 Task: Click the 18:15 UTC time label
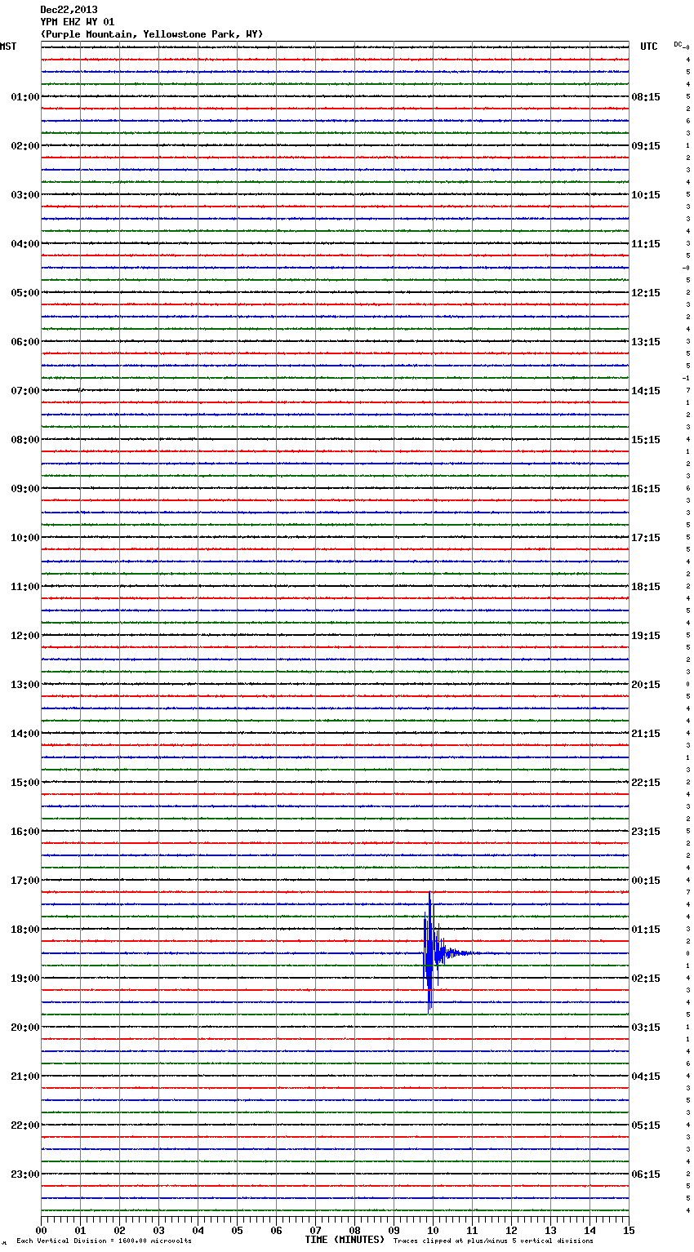tap(646, 587)
